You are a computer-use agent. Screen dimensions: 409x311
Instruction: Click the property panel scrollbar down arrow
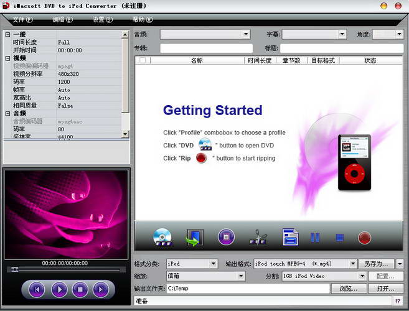pos(125,134)
